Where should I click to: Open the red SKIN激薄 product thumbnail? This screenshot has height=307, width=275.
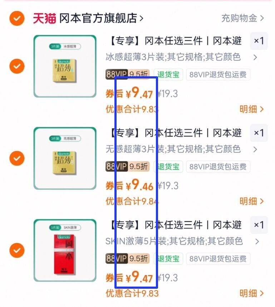[65, 250]
